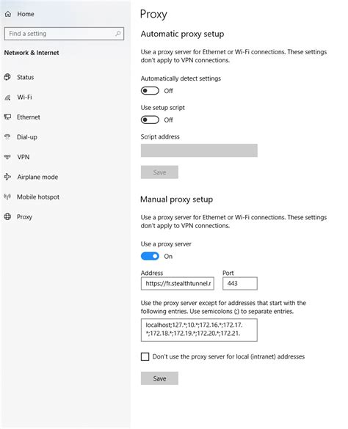Viewport: 348px width, 429px height.
Task: Click the proxy Address field
Action: pos(178,284)
